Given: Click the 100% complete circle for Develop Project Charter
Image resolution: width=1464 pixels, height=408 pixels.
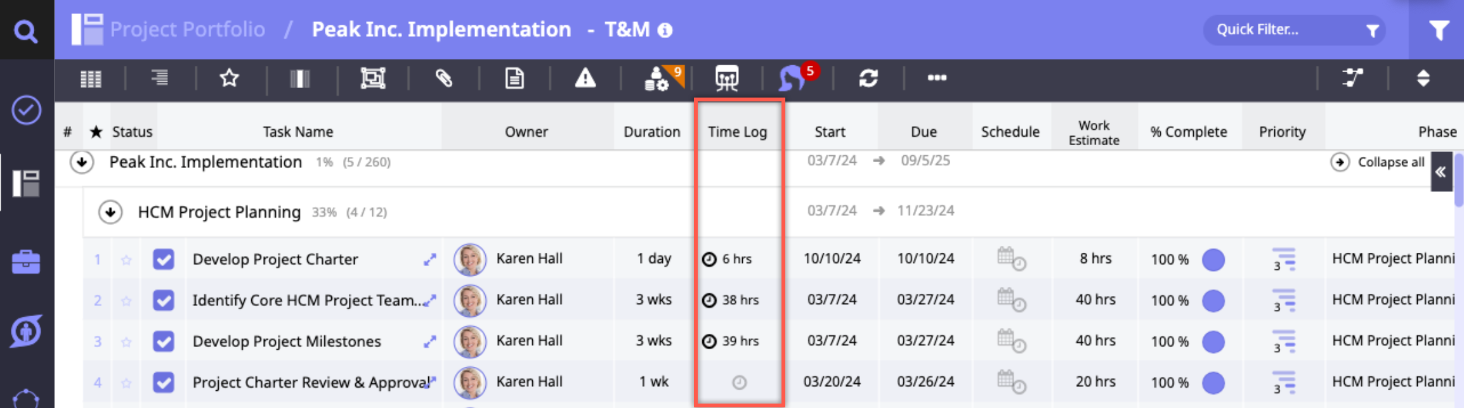Looking at the screenshot, I should click(x=1213, y=260).
